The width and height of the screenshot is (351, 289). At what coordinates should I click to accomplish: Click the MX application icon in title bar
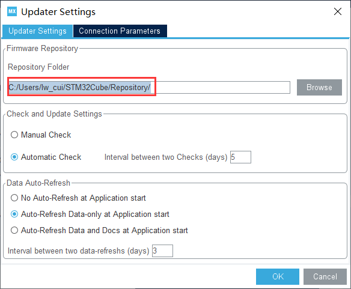click(x=12, y=11)
